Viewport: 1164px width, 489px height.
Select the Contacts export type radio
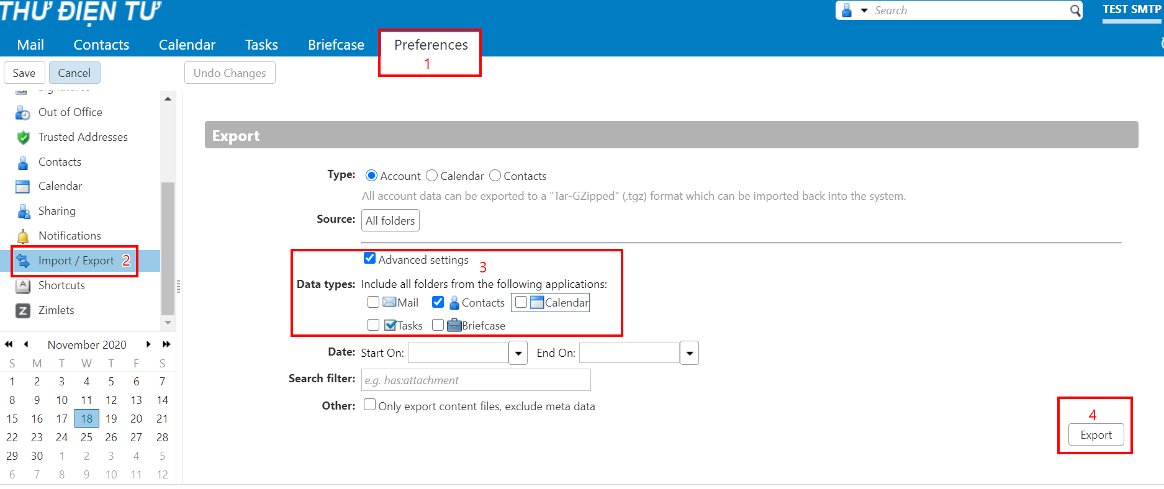tap(495, 176)
